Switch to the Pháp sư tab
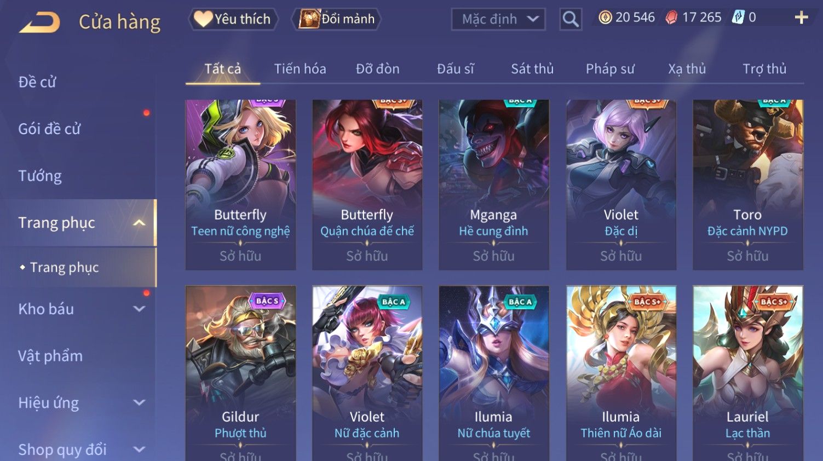Viewport: 823px width, 461px height. [x=610, y=69]
